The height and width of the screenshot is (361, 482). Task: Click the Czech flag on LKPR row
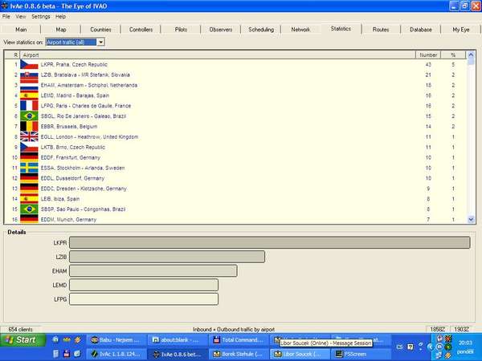click(x=29, y=64)
